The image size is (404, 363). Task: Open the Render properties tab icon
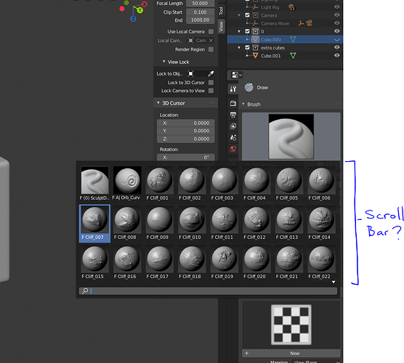point(233,103)
